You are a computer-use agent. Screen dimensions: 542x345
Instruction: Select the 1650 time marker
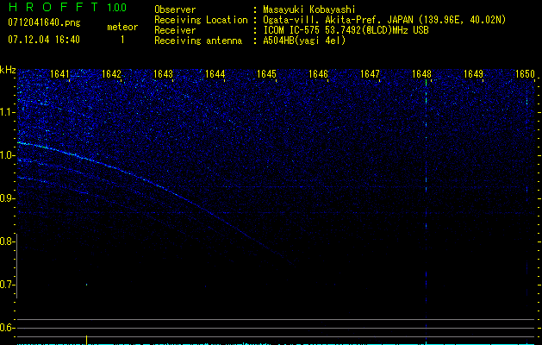click(525, 74)
